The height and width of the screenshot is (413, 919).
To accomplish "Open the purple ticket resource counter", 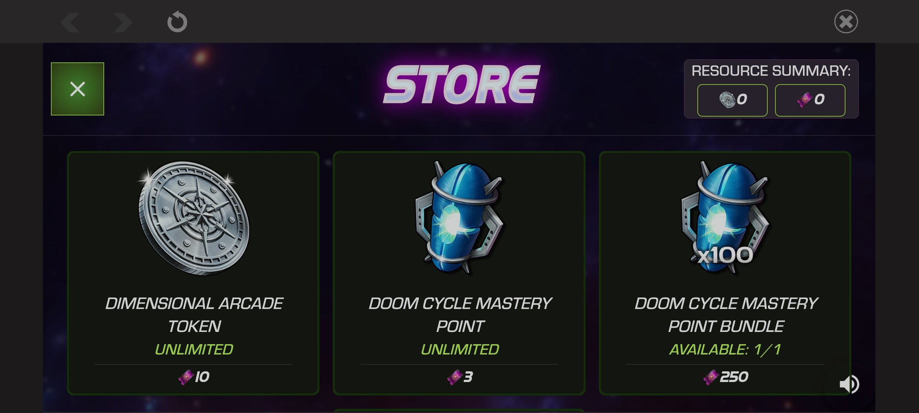I will click(810, 100).
